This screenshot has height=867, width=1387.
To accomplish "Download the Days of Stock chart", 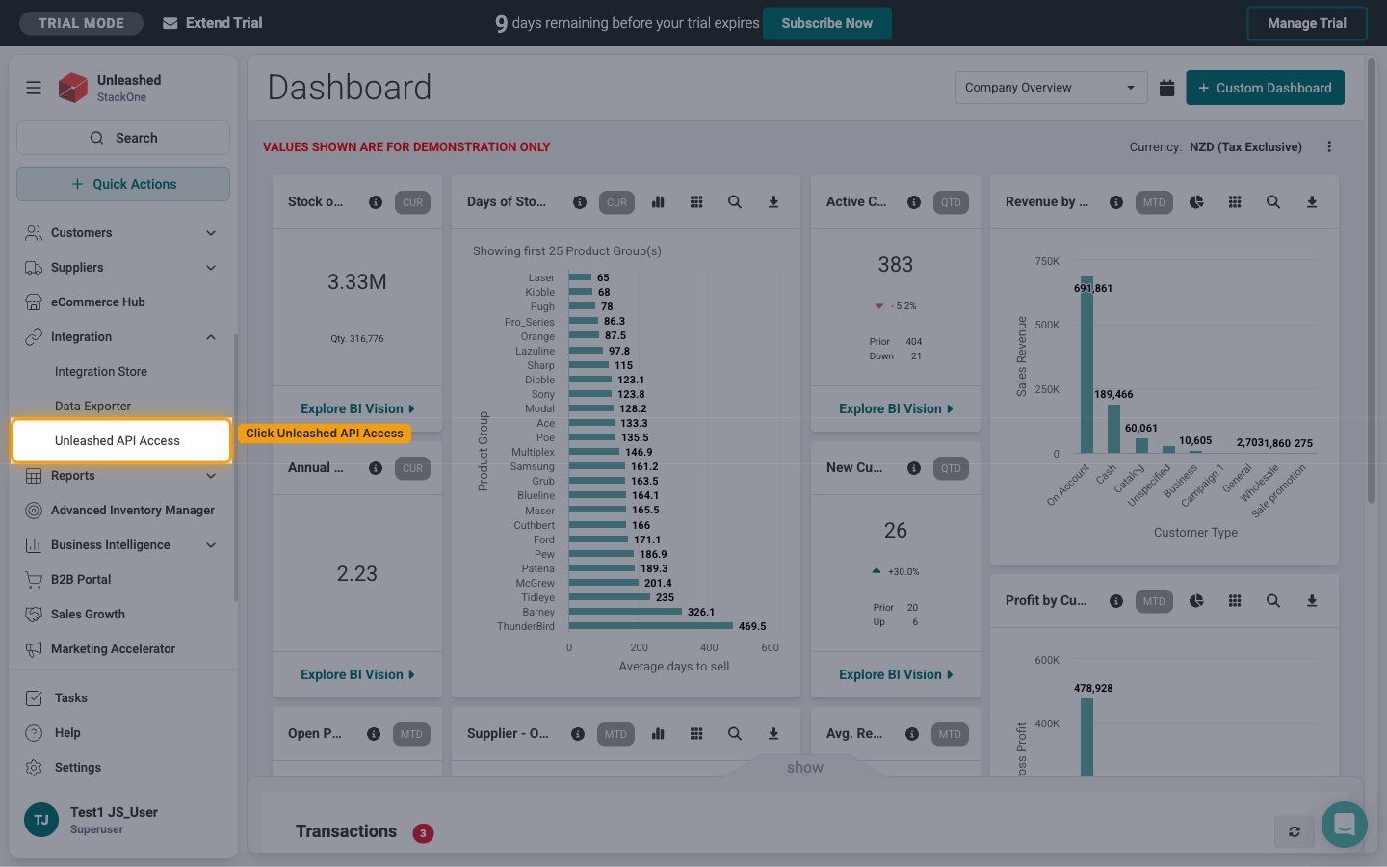I will pos(773,202).
